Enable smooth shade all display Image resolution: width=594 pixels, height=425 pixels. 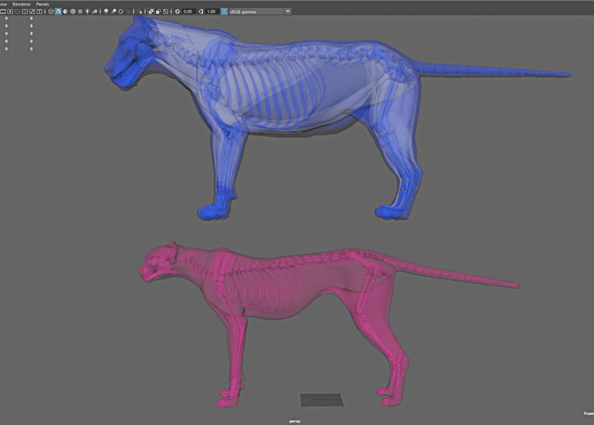[58, 11]
